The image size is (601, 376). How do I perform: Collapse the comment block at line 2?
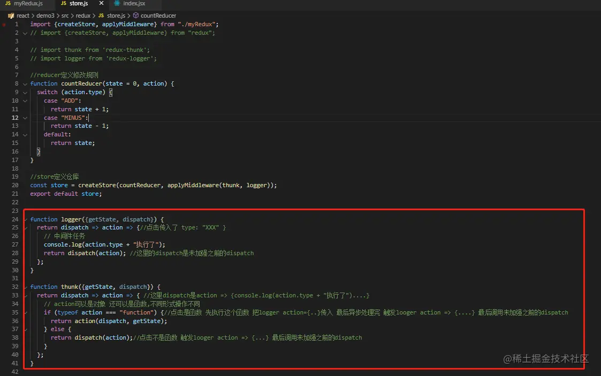tap(25, 33)
